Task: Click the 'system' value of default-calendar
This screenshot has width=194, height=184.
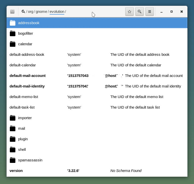Action: pos(74,65)
